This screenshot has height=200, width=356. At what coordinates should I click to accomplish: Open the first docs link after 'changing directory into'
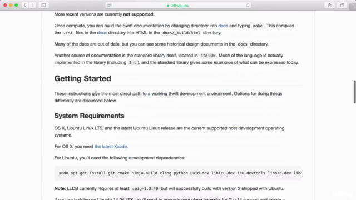pyautogui.click(x=223, y=26)
